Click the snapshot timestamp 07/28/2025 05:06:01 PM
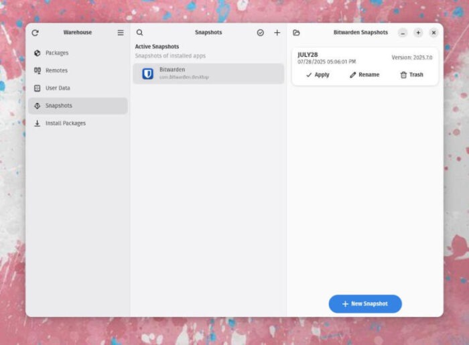469x345 pixels. point(327,62)
